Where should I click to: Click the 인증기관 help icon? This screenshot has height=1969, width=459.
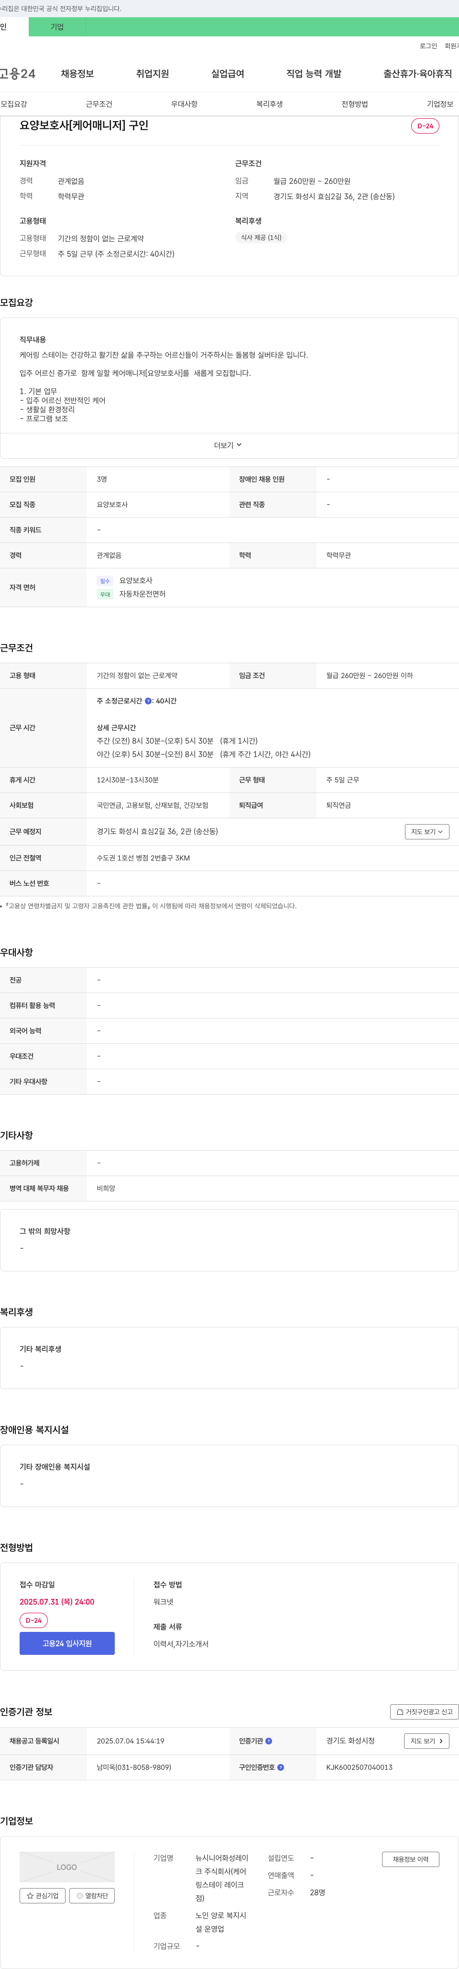(x=269, y=1741)
